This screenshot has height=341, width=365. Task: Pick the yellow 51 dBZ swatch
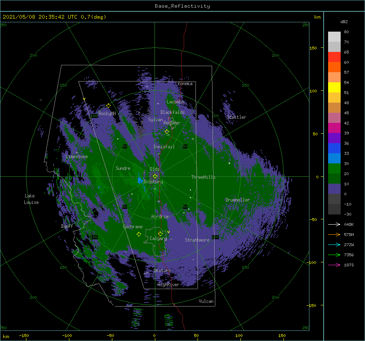pyautogui.click(x=334, y=88)
